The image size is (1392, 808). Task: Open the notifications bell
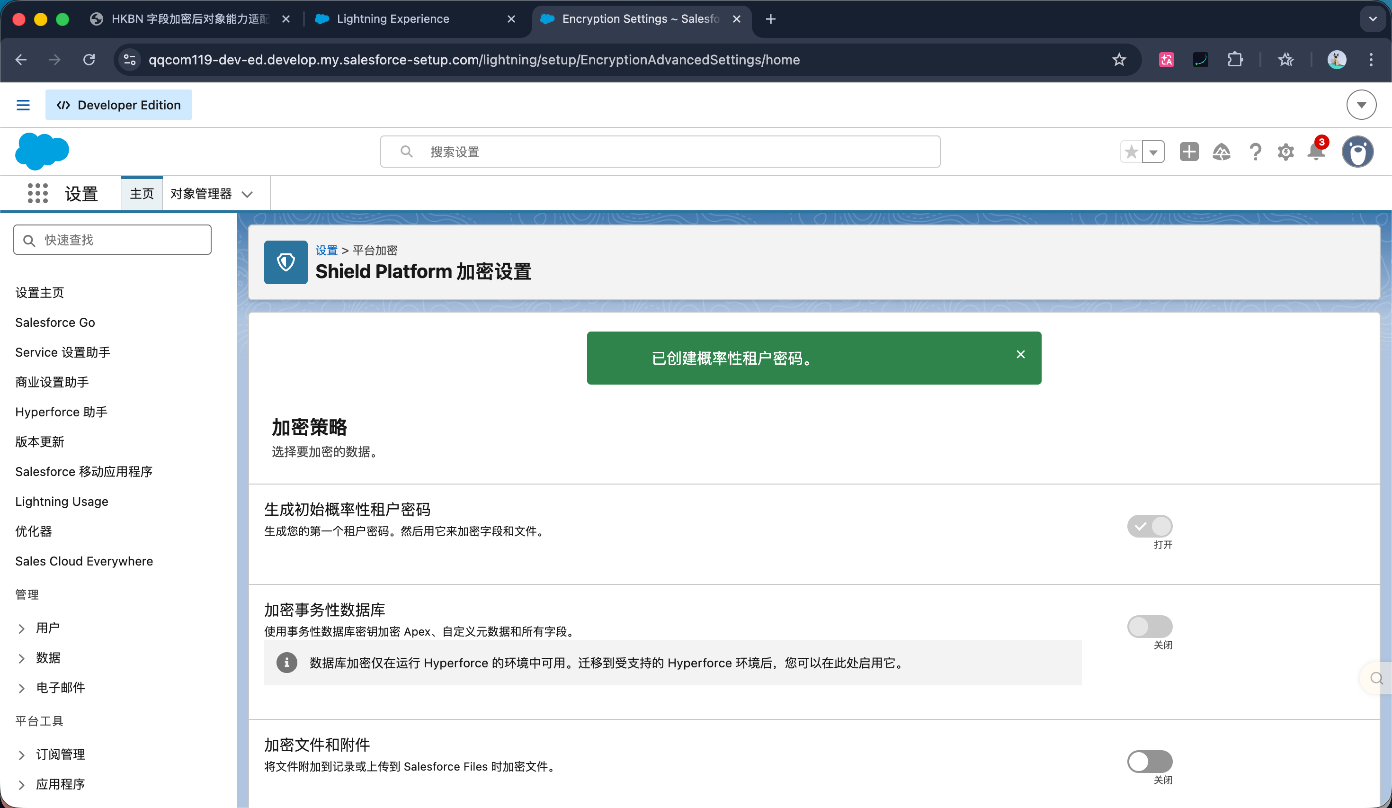1316,152
